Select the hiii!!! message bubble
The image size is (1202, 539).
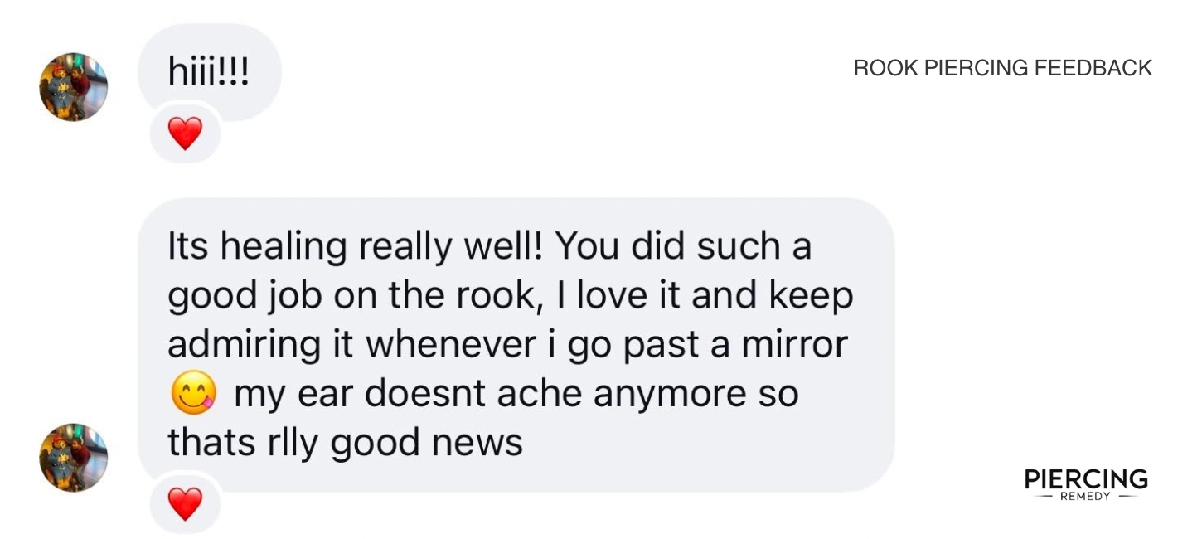pyautogui.click(x=209, y=73)
